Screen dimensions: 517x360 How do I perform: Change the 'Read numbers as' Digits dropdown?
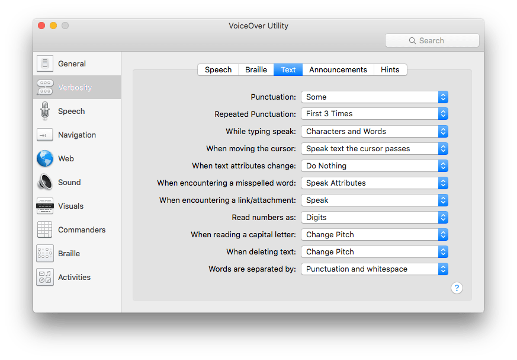coord(374,217)
